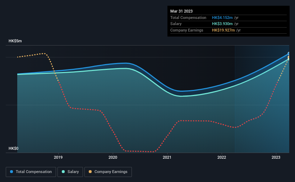Click the Company Earnings label in tooltip

(x=187, y=30)
